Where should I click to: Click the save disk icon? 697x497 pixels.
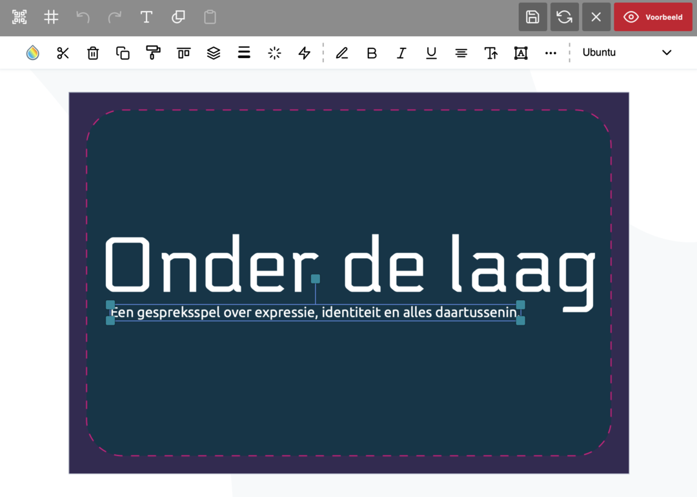pos(532,17)
